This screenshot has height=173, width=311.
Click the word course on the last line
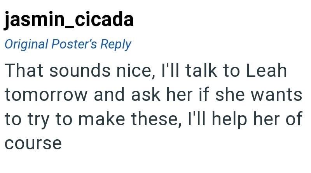[33, 144]
